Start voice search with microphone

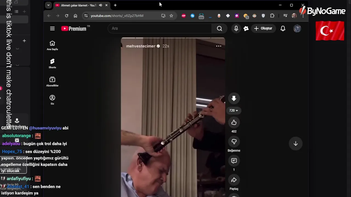[236, 28]
